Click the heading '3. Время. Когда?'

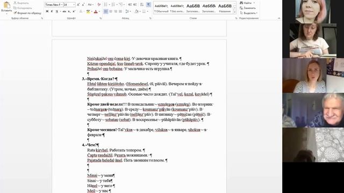coord(100,79)
